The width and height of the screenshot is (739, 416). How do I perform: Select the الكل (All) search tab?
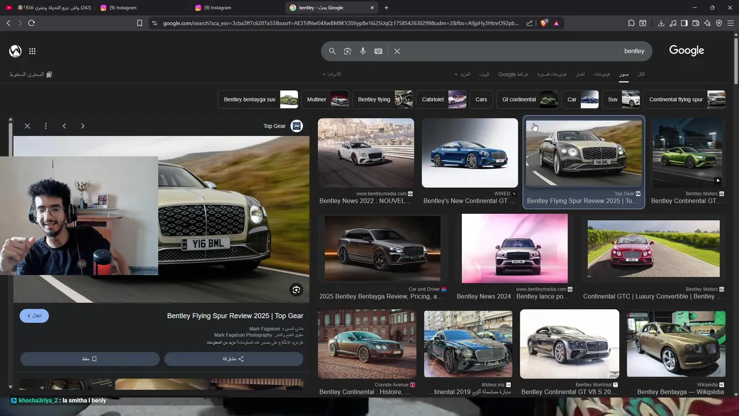641,75
